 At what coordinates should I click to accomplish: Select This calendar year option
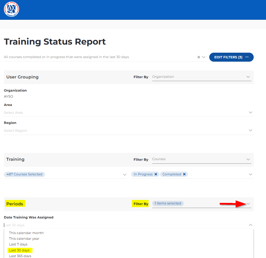point(24,239)
